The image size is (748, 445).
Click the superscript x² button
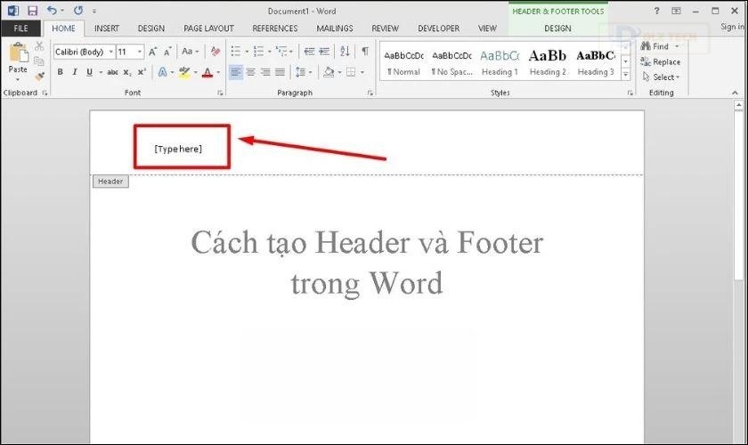142,72
